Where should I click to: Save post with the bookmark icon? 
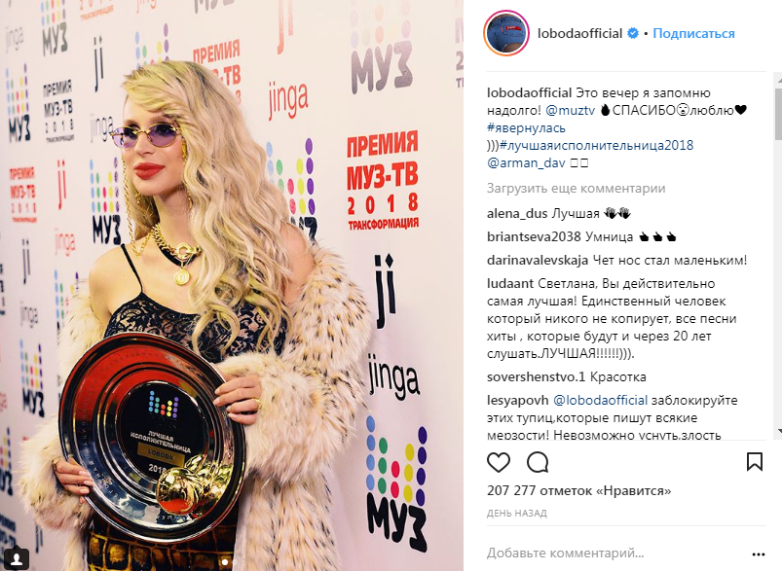pos(755,462)
